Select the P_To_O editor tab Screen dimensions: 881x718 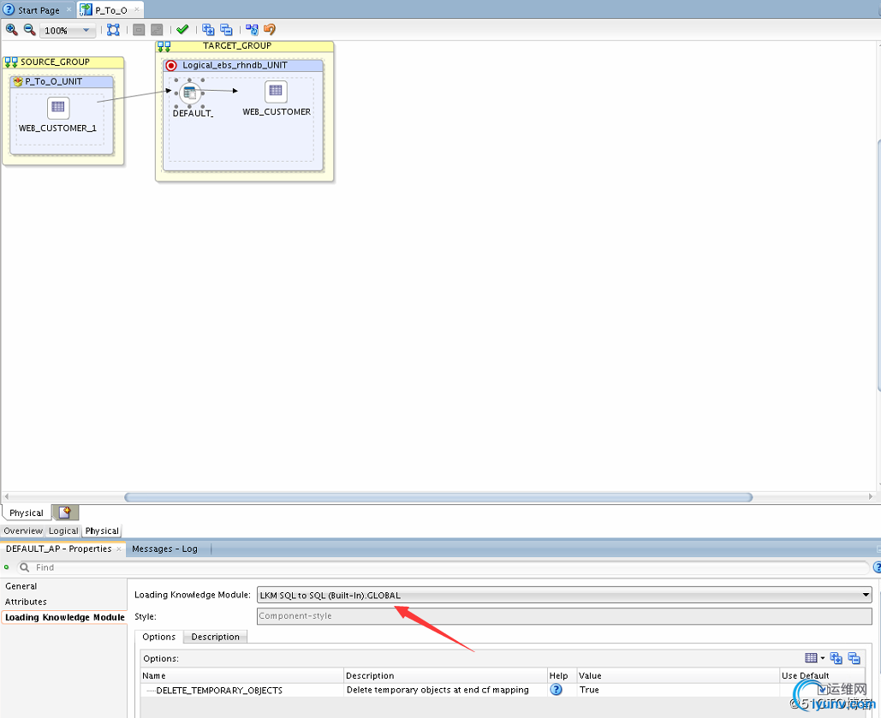tap(110, 10)
